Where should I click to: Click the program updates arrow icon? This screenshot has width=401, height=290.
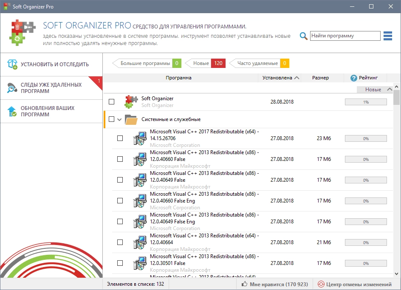pos(12,111)
